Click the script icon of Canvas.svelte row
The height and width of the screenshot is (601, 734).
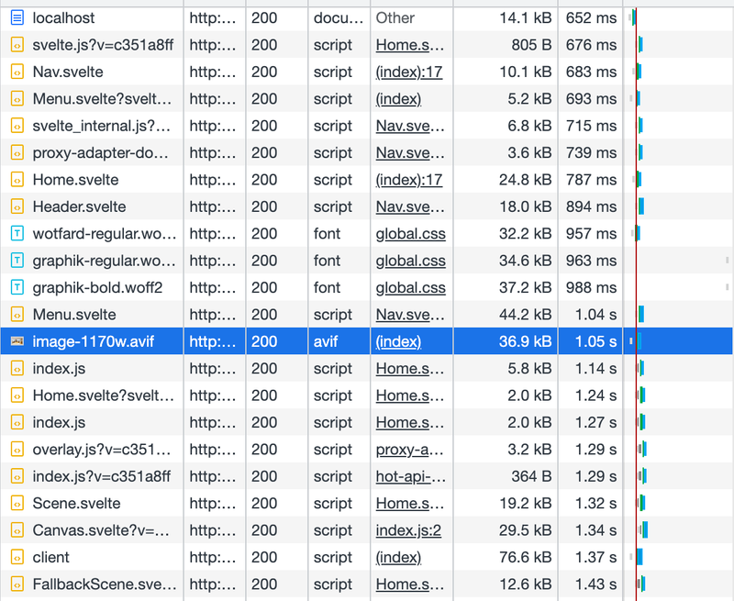[17, 530]
